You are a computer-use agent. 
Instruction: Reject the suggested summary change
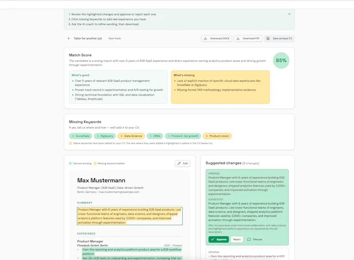(x=237, y=240)
